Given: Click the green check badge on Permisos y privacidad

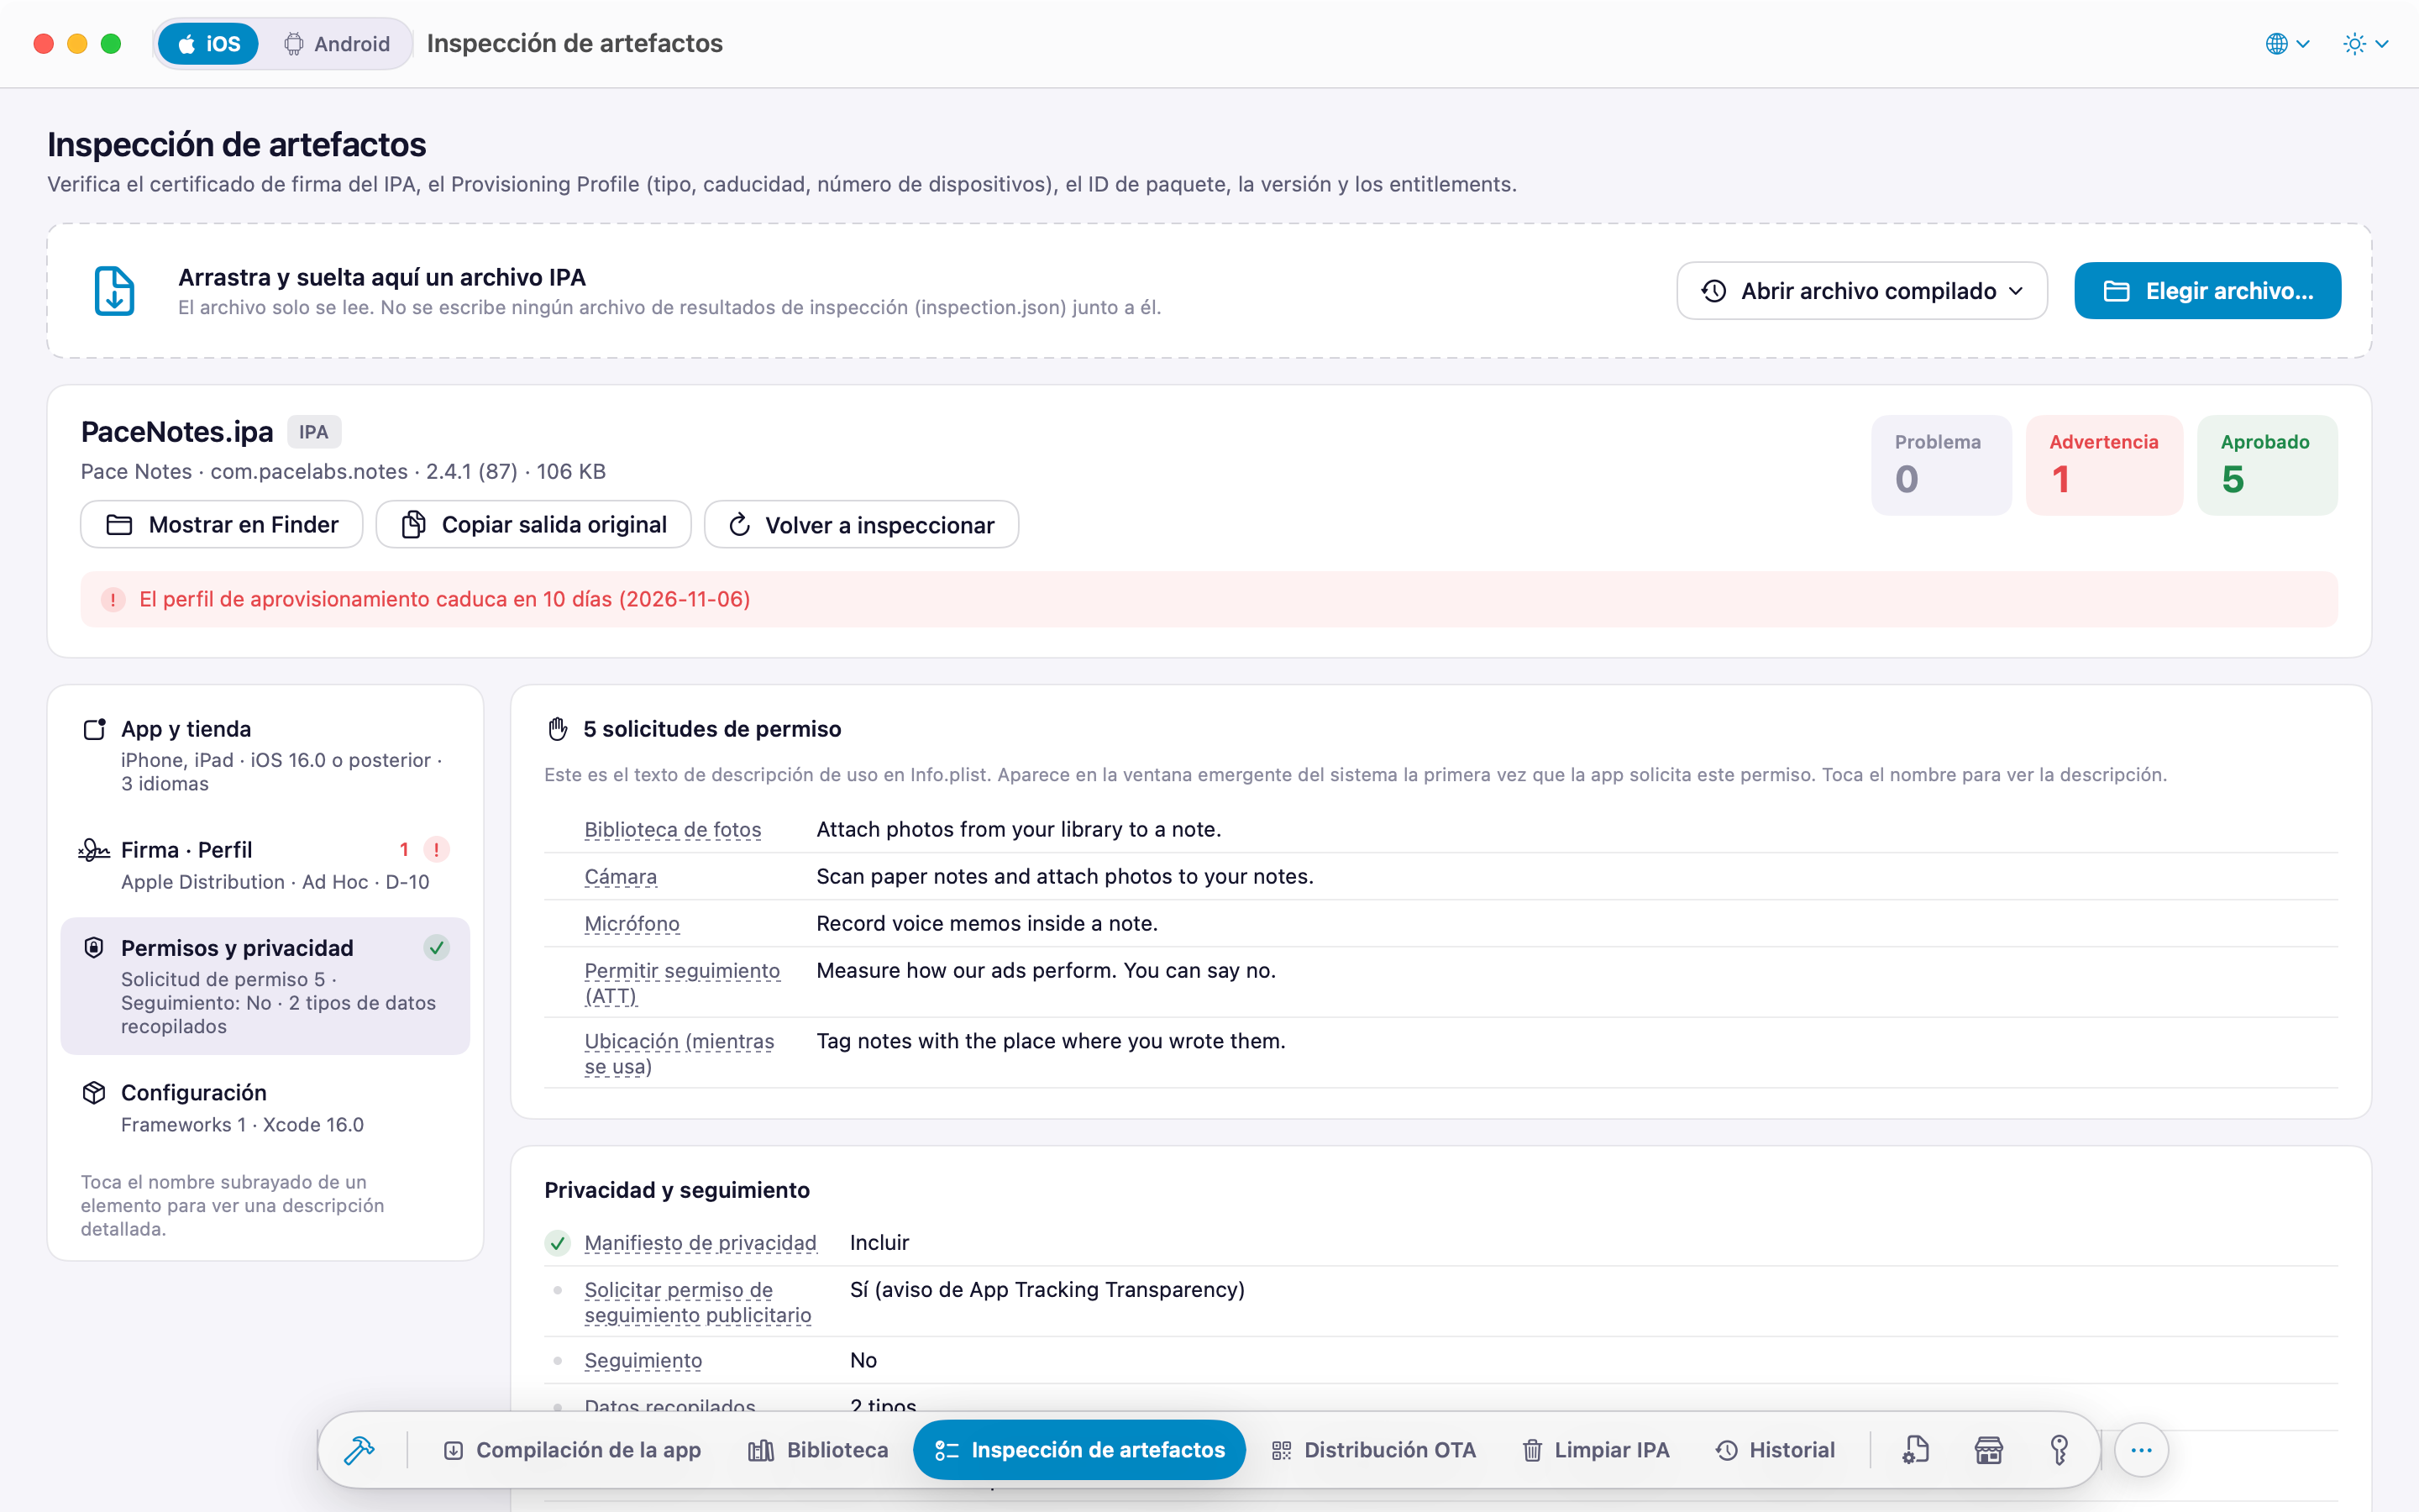Looking at the screenshot, I should pyautogui.click(x=436, y=947).
